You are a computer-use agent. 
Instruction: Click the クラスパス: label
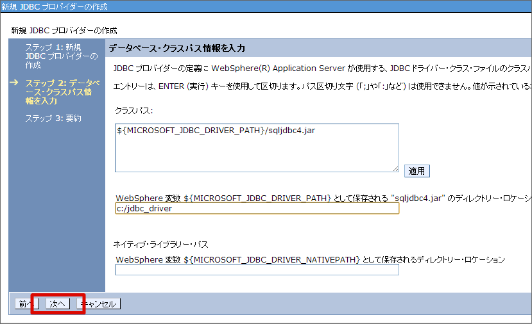(x=133, y=110)
